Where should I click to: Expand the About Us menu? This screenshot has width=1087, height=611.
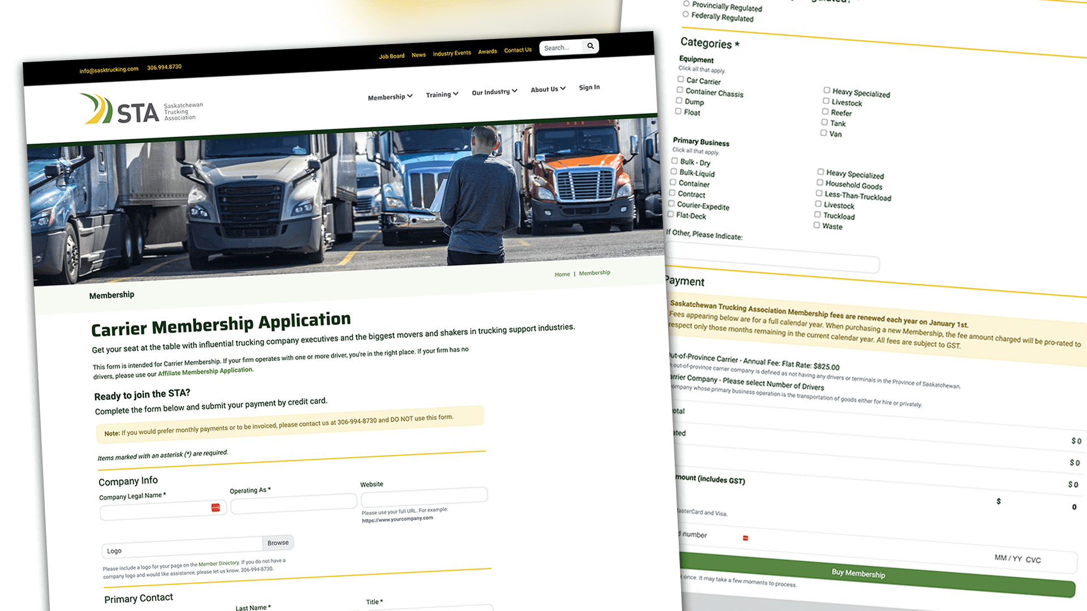point(546,88)
